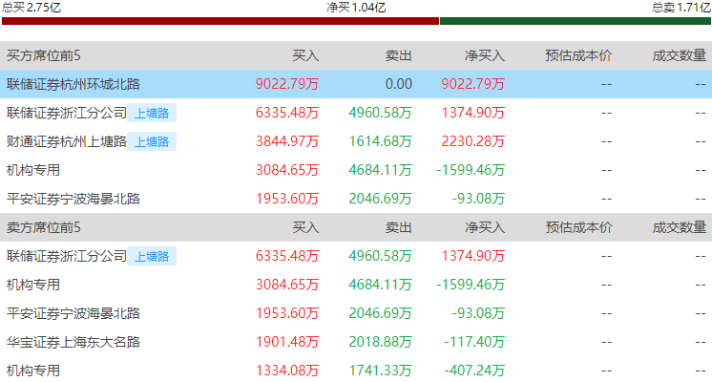The height and width of the screenshot is (382, 712).
Task: Click the 净买入 column header in the buyers table
Action: click(x=485, y=55)
